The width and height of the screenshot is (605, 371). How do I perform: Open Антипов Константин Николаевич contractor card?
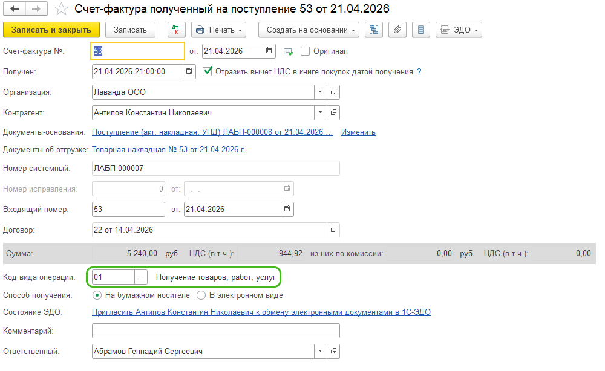point(333,112)
